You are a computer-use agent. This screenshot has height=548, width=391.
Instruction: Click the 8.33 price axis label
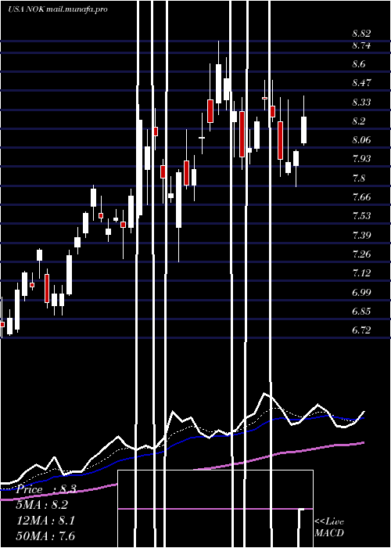point(361,103)
